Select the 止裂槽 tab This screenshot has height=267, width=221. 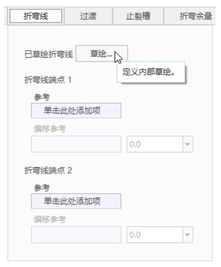138,16
